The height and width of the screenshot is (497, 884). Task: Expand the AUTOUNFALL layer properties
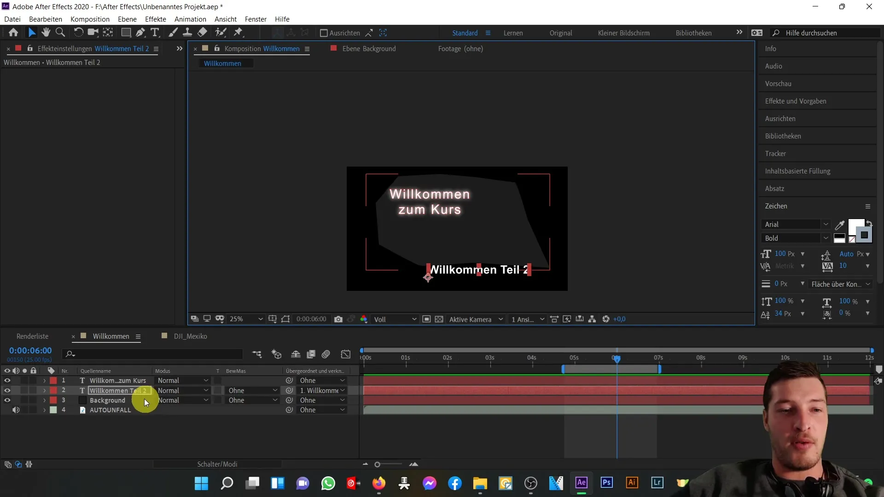pyautogui.click(x=44, y=410)
